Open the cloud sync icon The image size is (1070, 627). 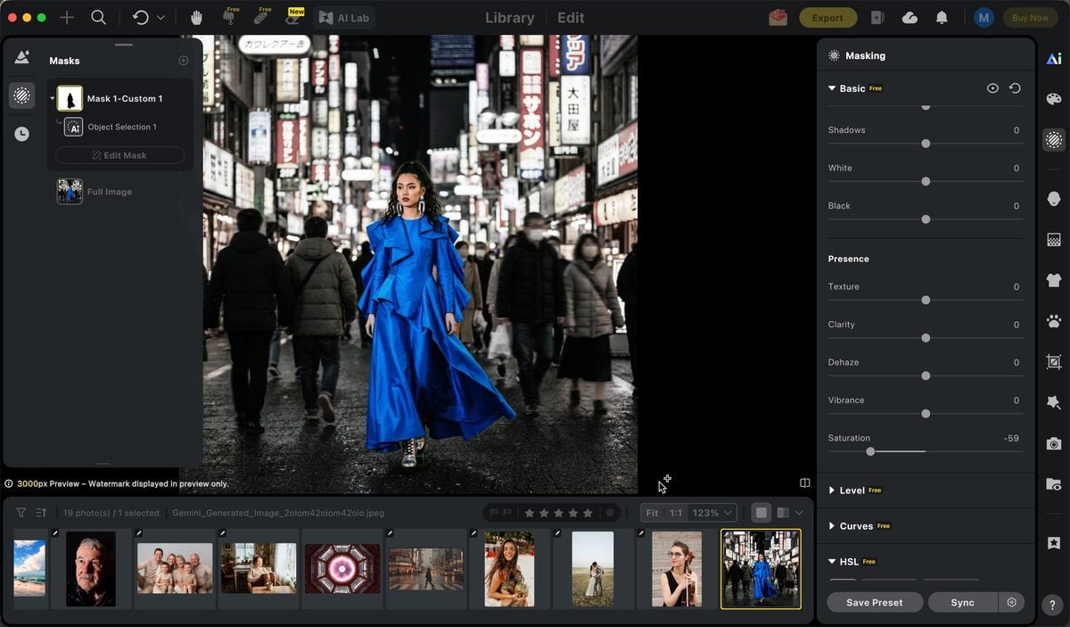click(x=909, y=18)
